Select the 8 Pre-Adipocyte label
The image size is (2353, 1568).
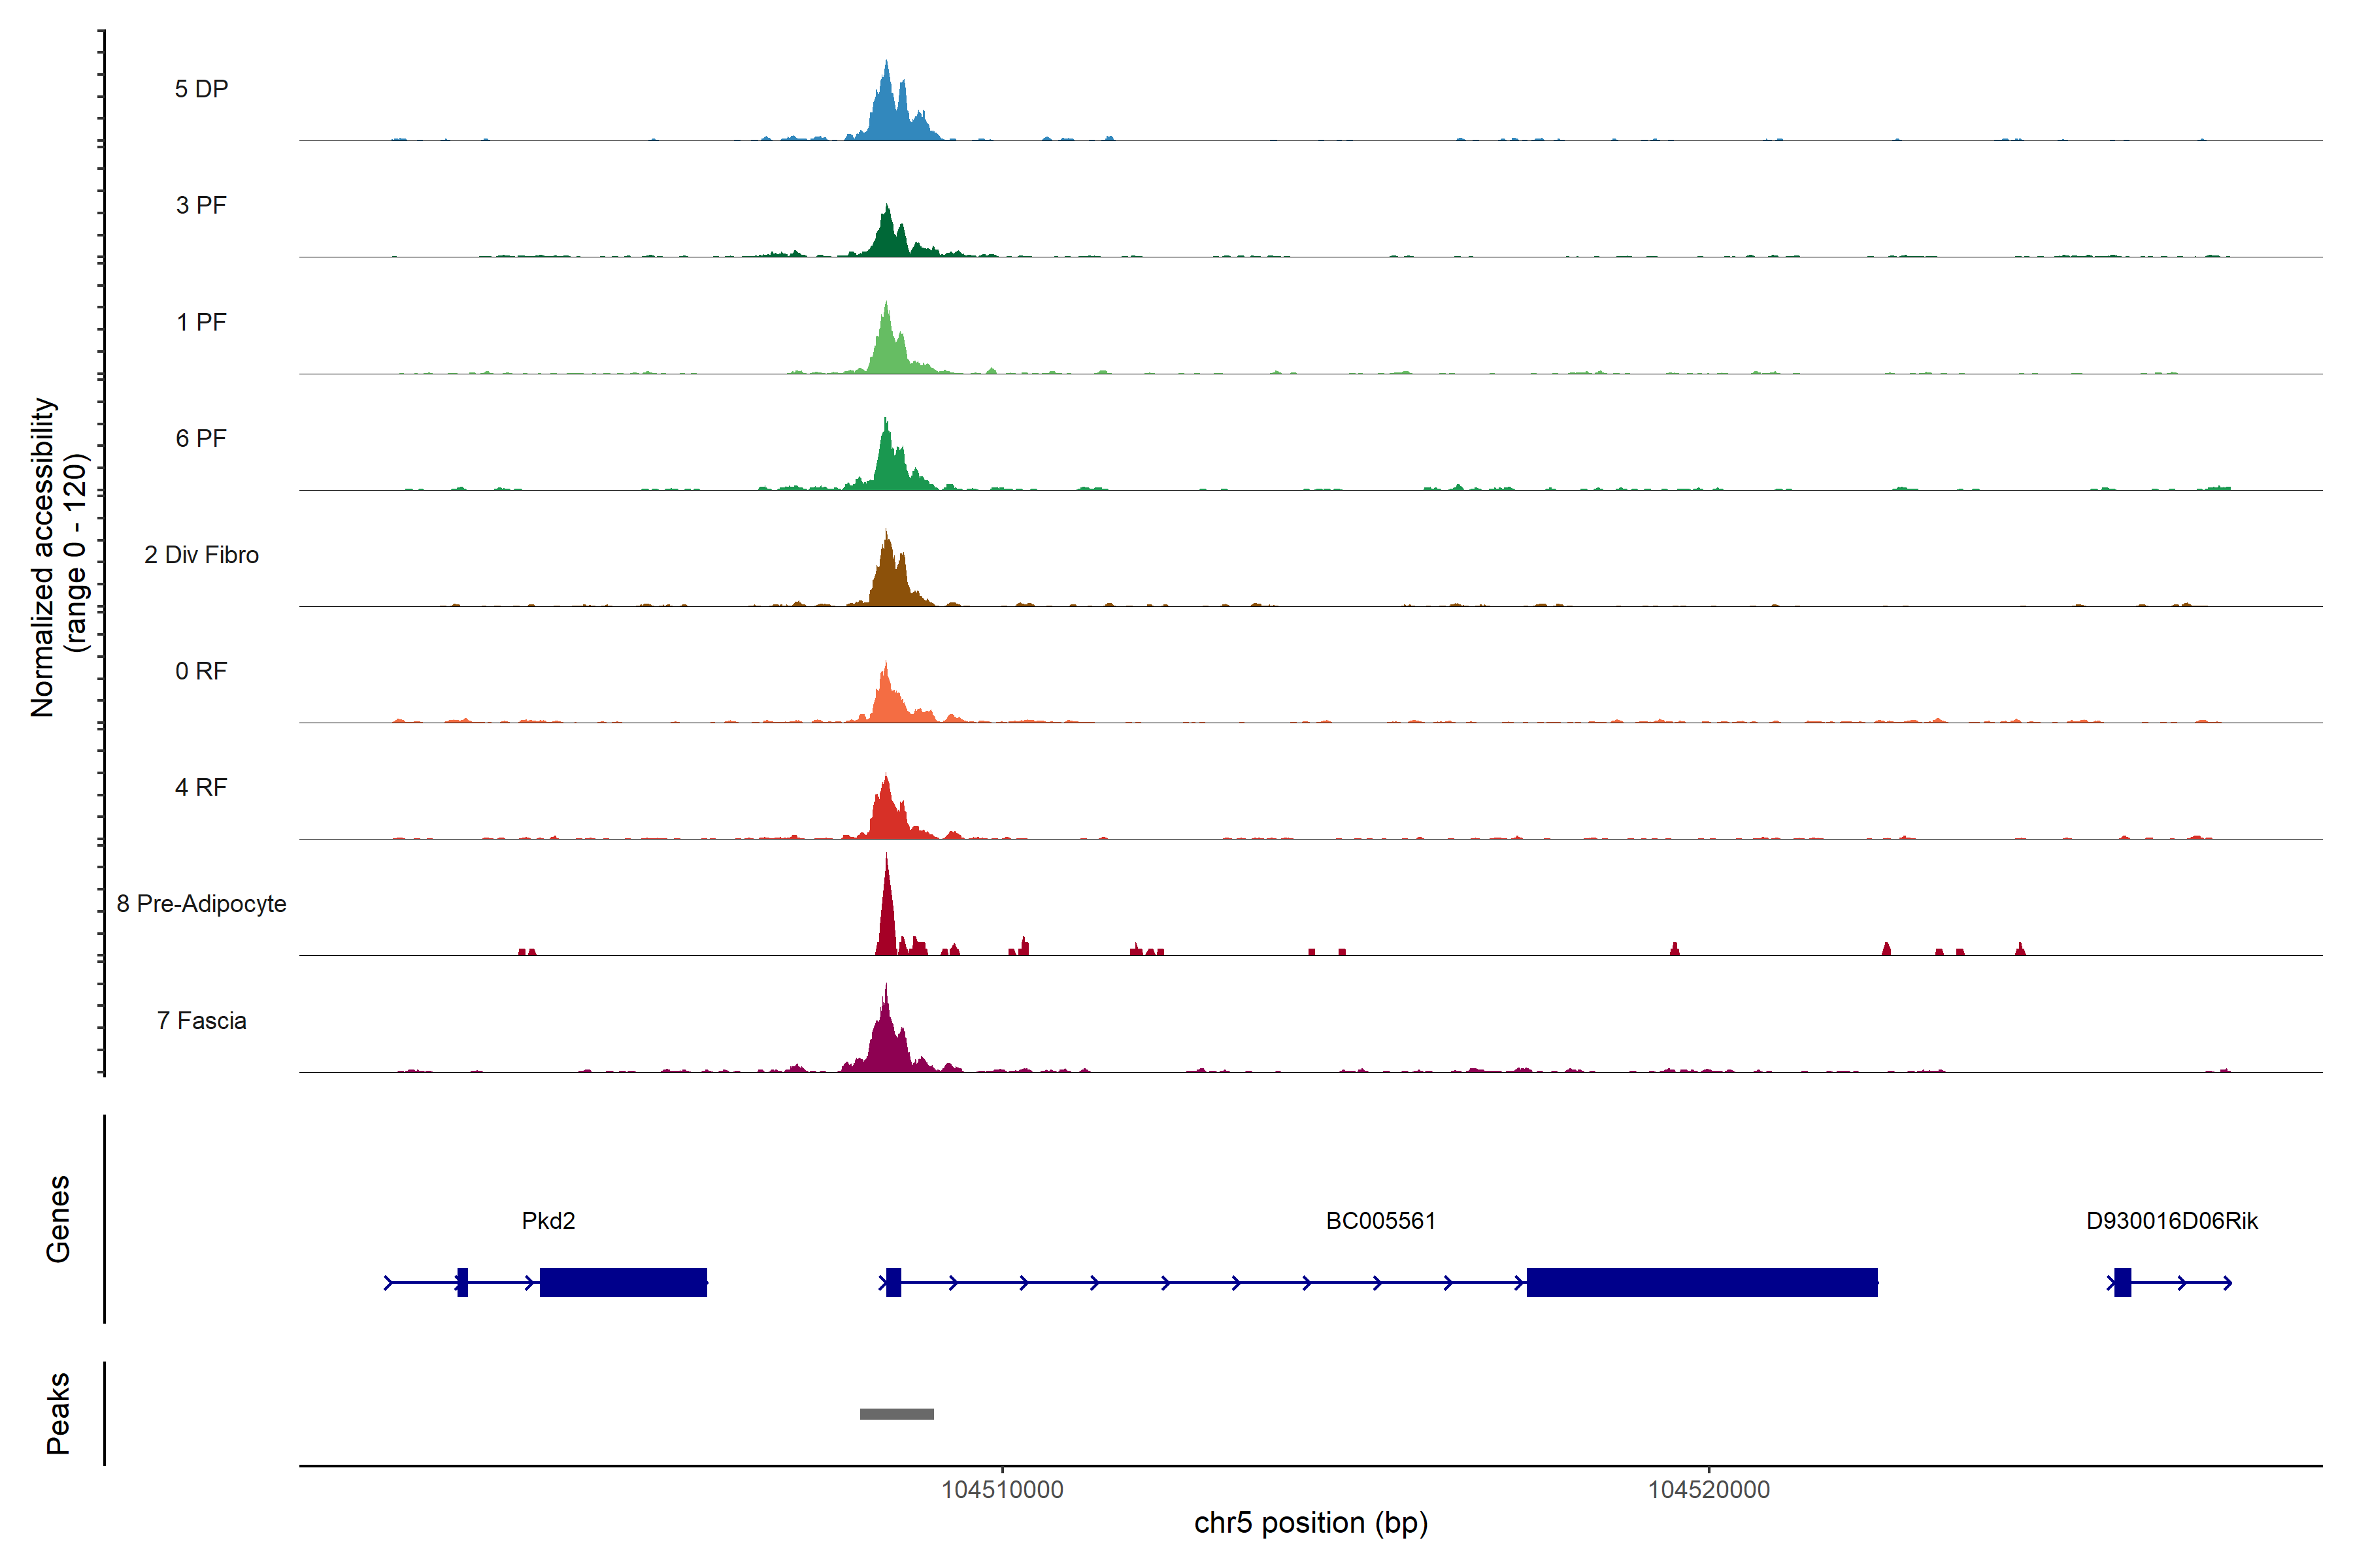[x=201, y=904]
